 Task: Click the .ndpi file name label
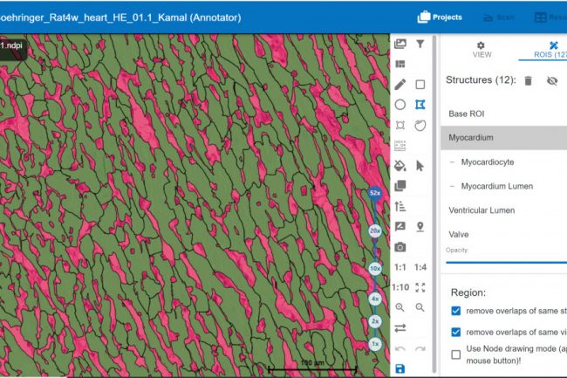pos(11,46)
